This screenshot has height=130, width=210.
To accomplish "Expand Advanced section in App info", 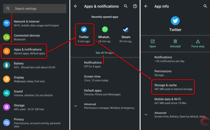I will click(146, 114).
